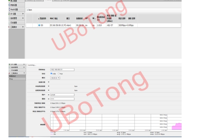Select the S0 wireless client icon

39,25
